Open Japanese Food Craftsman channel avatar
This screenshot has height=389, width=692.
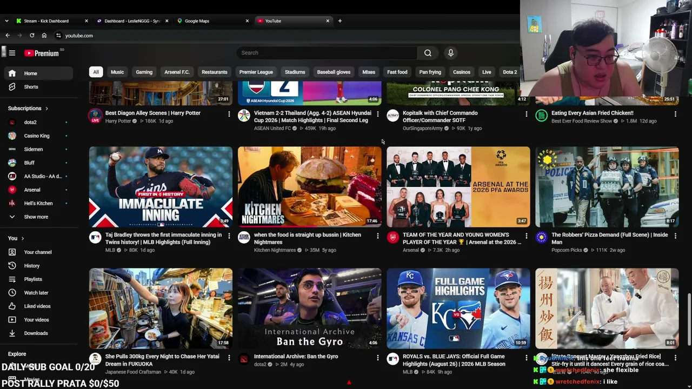(x=95, y=359)
